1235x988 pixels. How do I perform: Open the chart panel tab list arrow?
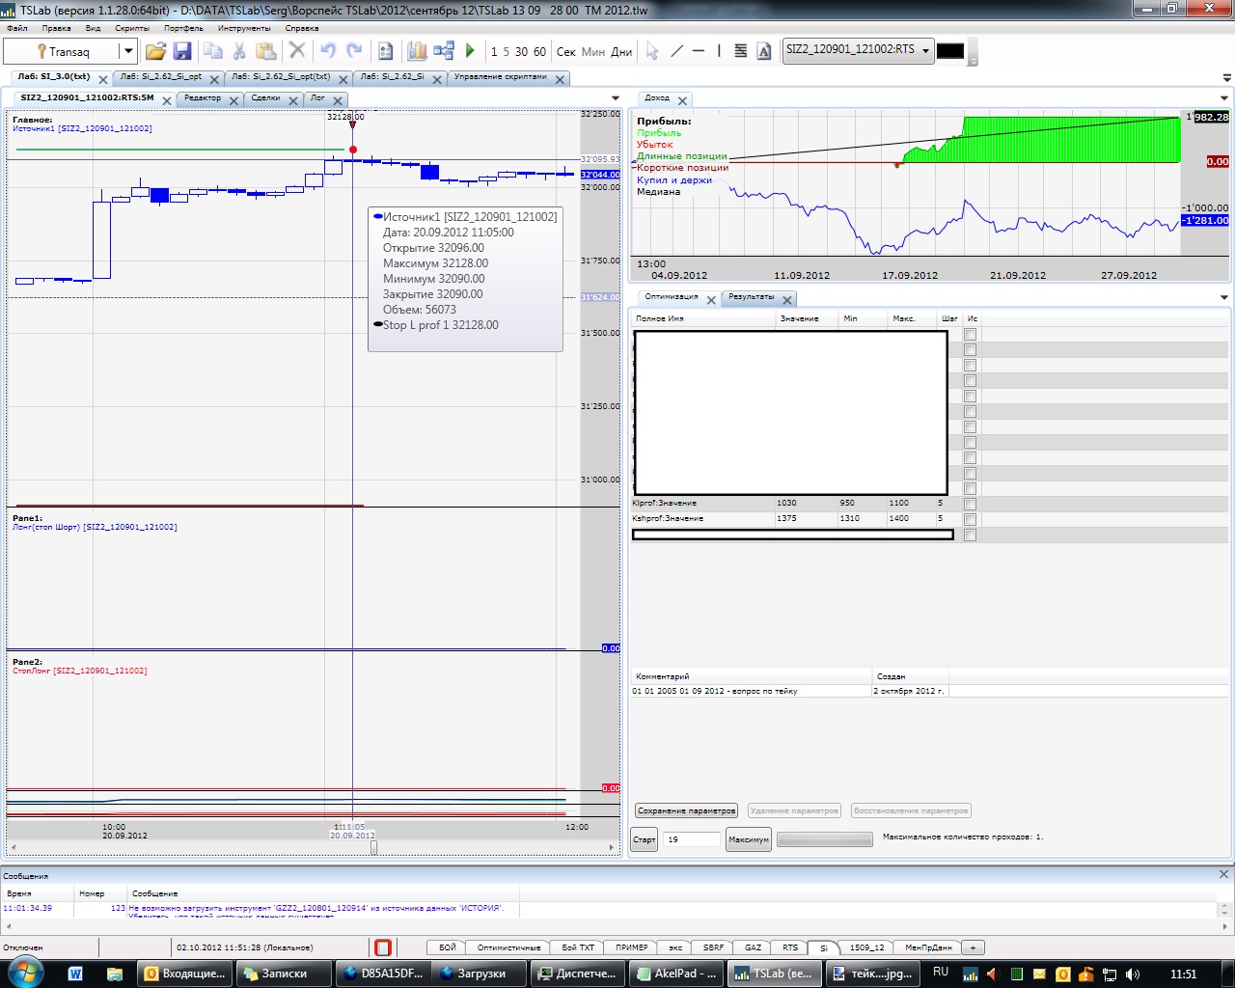tap(616, 98)
